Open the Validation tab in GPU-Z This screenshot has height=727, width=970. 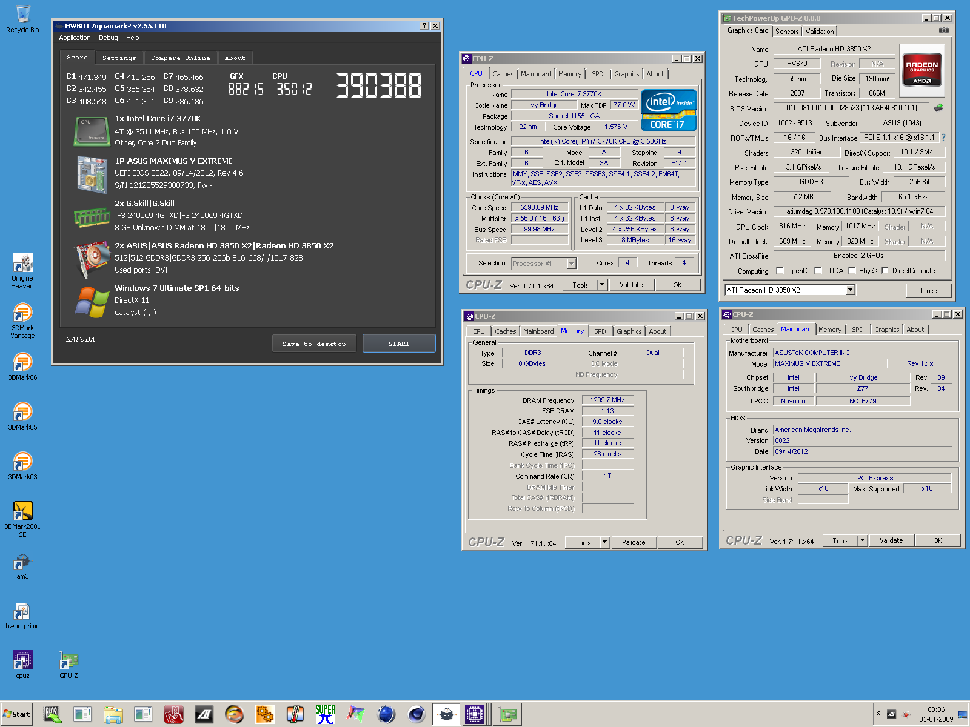[820, 32]
